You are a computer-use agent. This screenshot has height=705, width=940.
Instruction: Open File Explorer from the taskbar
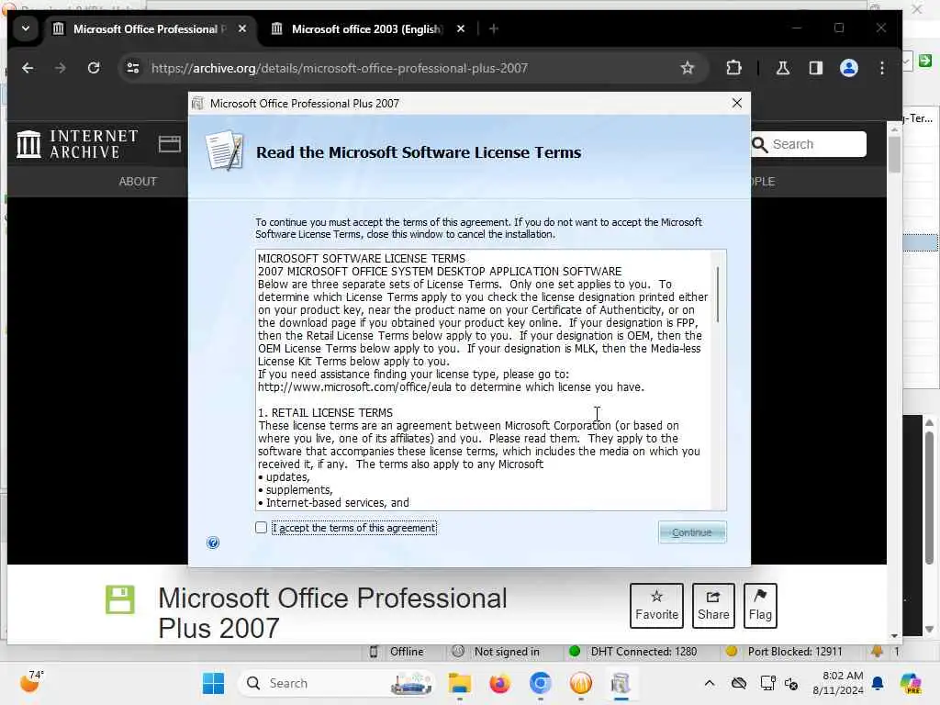click(460, 683)
